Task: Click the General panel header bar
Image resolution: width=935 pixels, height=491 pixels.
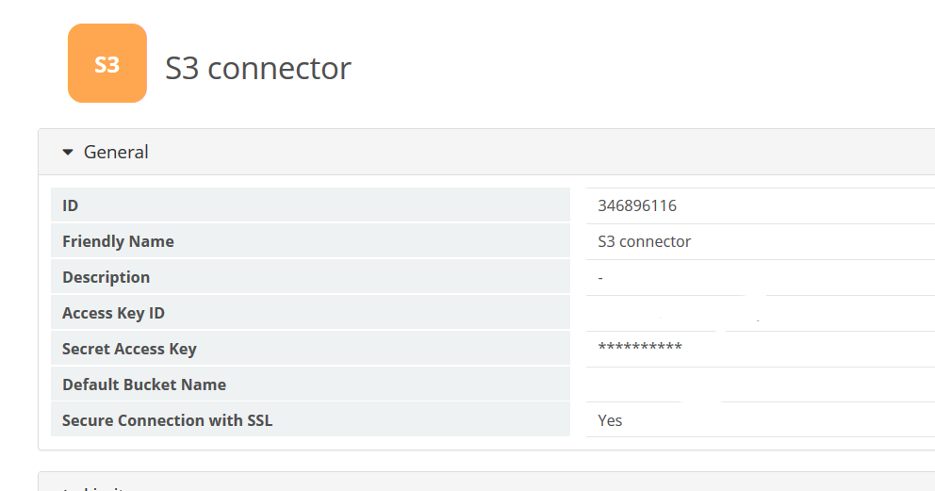Action: coord(486,152)
